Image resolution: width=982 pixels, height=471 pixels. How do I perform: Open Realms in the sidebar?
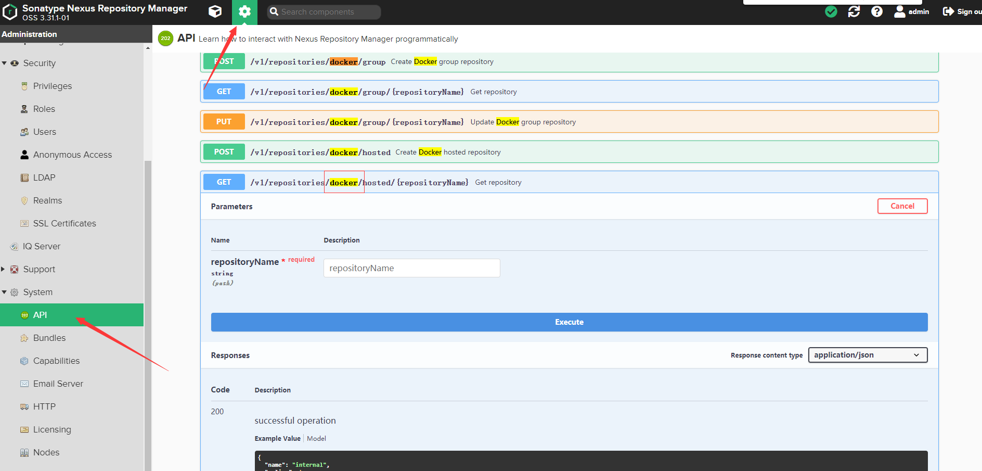point(47,200)
